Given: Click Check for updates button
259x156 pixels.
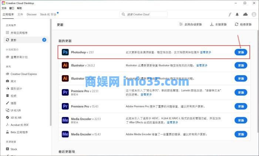Looking at the screenshot, I should coord(243,24).
